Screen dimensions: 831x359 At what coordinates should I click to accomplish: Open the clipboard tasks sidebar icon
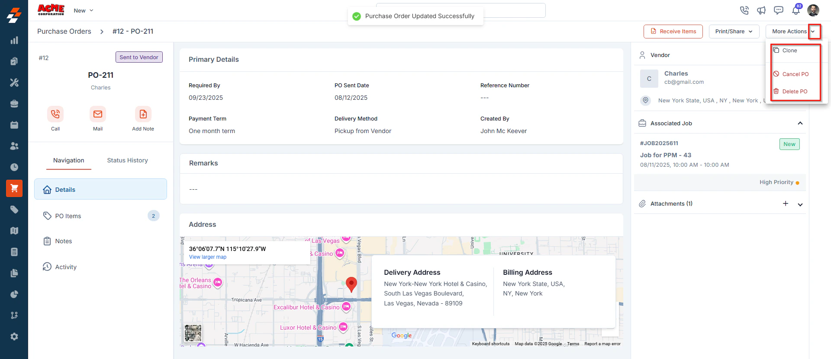click(x=14, y=61)
